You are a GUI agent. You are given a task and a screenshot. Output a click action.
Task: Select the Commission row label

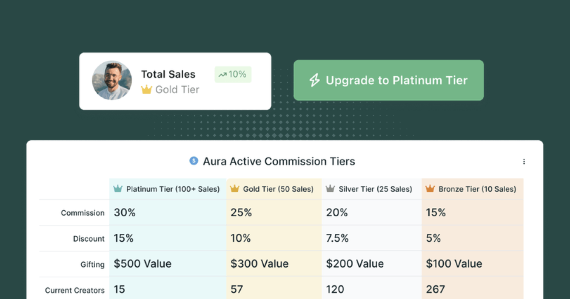83,212
